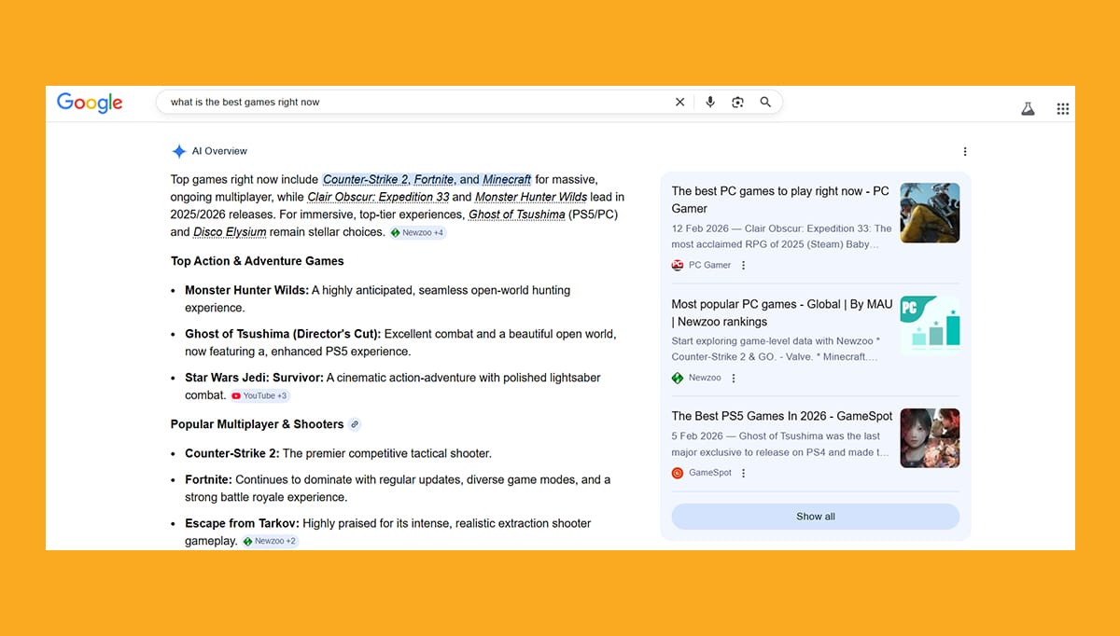Click the Escape from Tarkov bullet text
The image size is (1120, 636).
click(x=388, y=532)
